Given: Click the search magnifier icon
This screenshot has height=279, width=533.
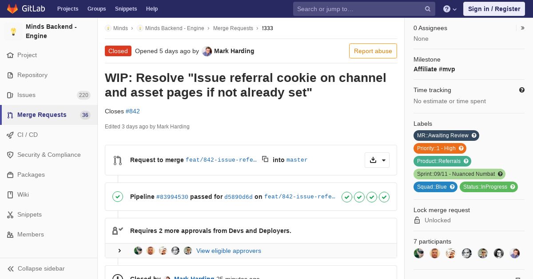Looking at the screenshot, I should click(428, 9).
